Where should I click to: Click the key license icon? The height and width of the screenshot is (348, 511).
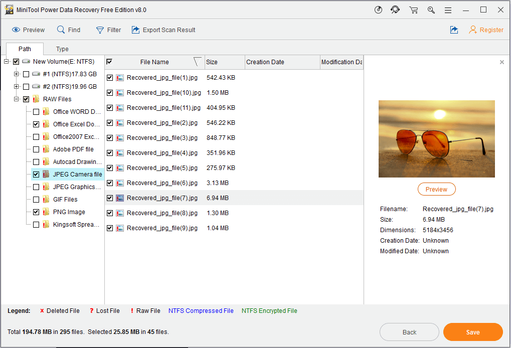point(431,10)
